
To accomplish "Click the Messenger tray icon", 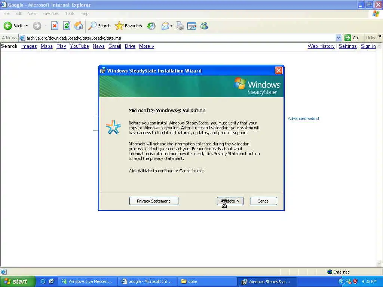I will coord(349,282).
